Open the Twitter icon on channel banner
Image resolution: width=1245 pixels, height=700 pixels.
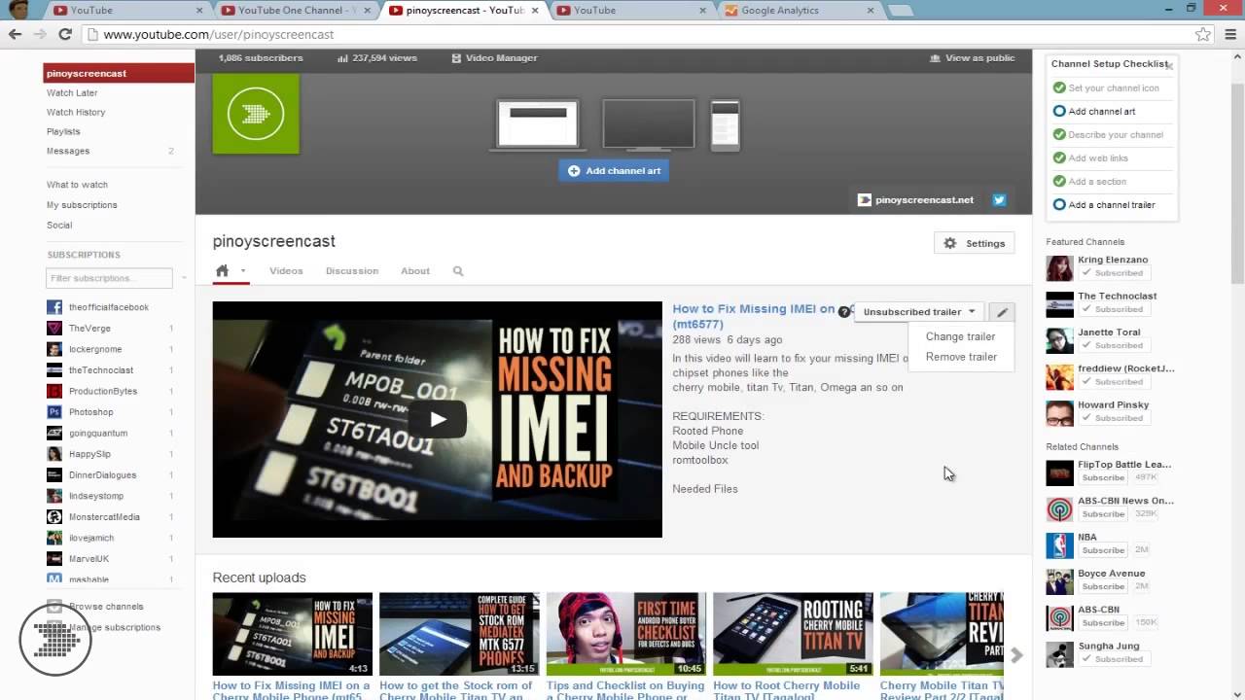[x=999, y=200]
